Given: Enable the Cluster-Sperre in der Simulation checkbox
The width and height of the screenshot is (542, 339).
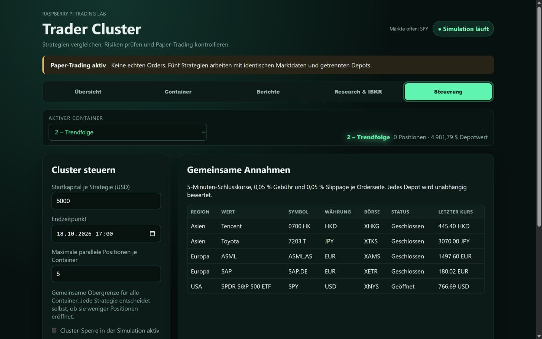Looking at the screenshot, I should (x=54, y=330).
